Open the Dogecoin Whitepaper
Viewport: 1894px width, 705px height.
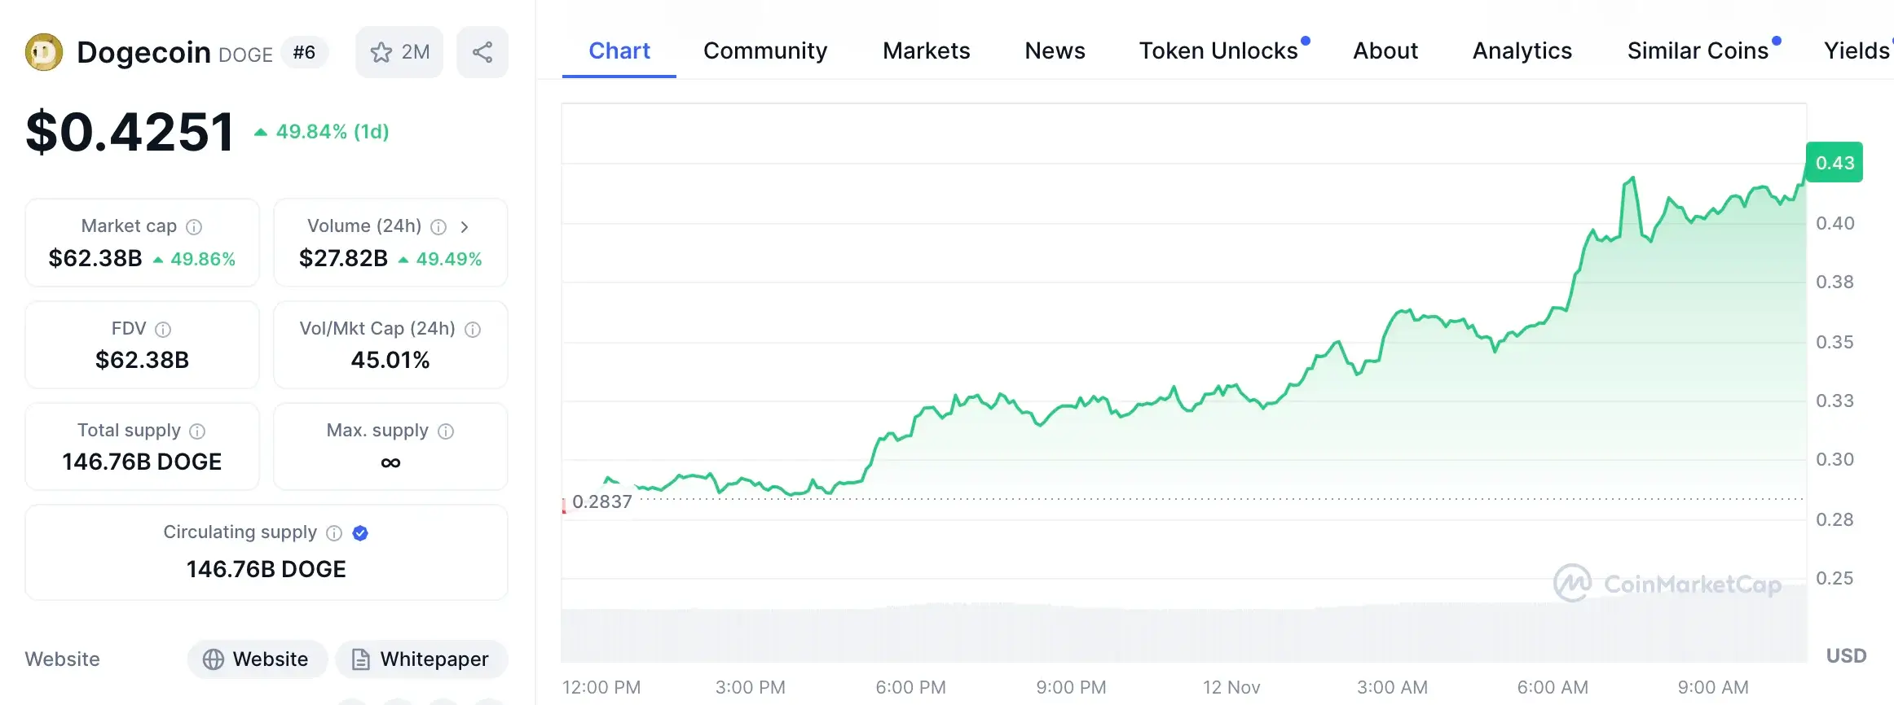[421, 659]
